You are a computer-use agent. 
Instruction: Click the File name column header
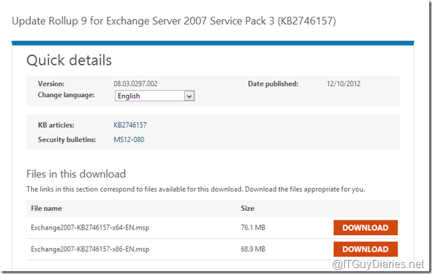[x=46, y=208]
